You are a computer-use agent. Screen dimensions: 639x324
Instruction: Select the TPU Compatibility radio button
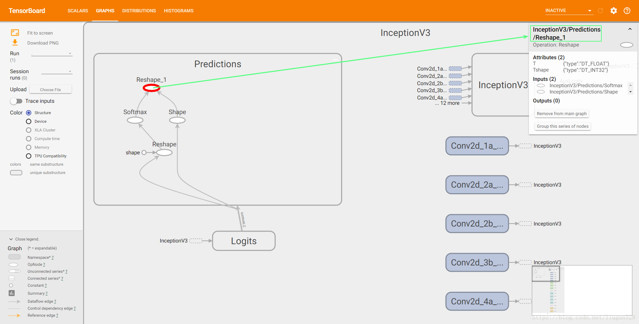pyautogui.click(x=29, y=156)
